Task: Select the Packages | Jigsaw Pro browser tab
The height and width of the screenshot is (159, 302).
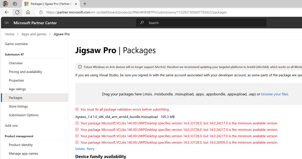Action: click(51, 4)
